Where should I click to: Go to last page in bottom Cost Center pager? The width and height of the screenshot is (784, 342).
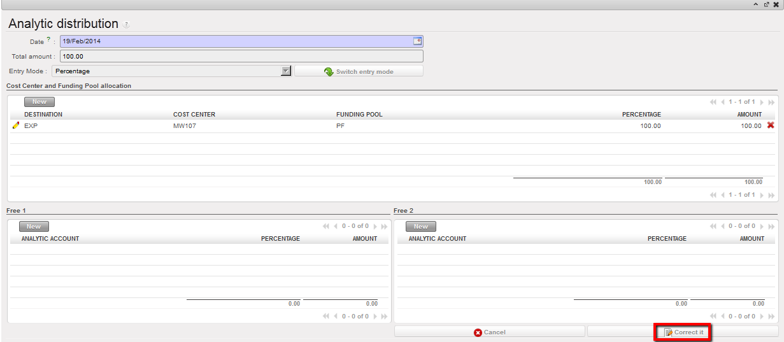pos(771,195)
